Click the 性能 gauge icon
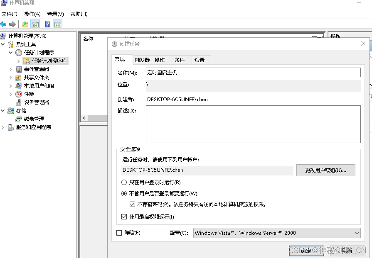The width and height of the screenshot is (372, 258). pos(19,94)
